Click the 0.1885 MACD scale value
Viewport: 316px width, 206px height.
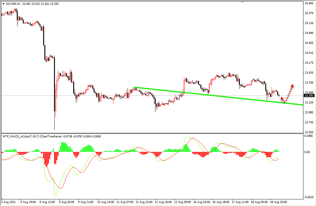tap(308, 136)
